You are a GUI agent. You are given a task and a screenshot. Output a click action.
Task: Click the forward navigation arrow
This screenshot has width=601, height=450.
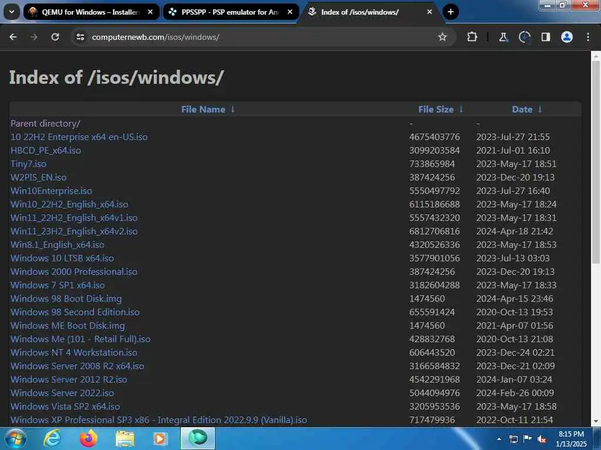click(33, 37)
